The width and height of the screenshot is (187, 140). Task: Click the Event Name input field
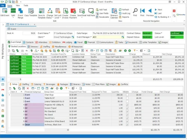[x=64, y=33]
